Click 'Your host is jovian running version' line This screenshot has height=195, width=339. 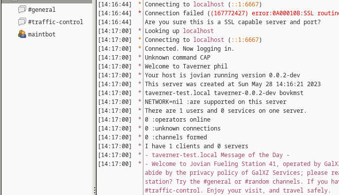point(223,75)
